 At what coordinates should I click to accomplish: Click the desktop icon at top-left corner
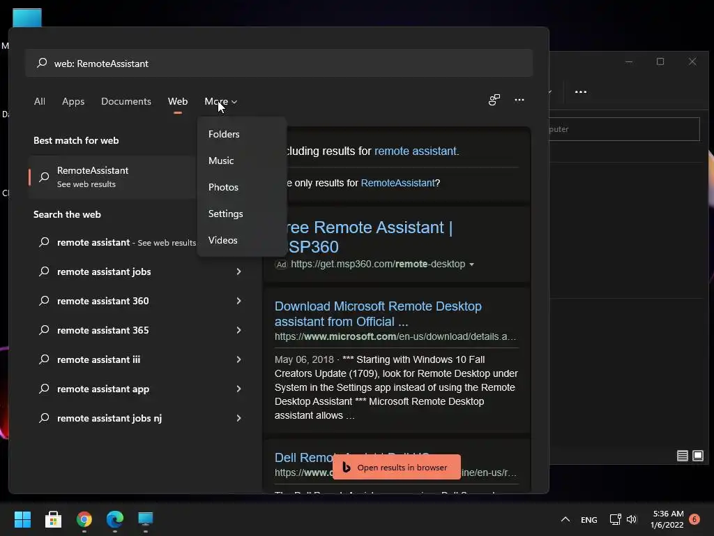(x=27, y=17)
